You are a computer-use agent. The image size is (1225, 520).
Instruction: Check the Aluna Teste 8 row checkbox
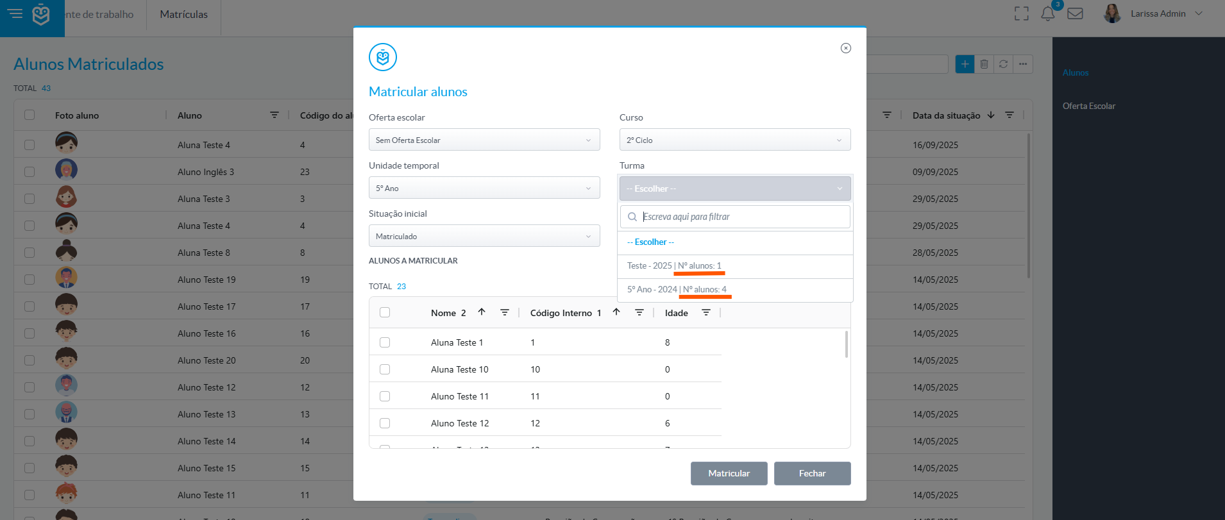[30, 253]
